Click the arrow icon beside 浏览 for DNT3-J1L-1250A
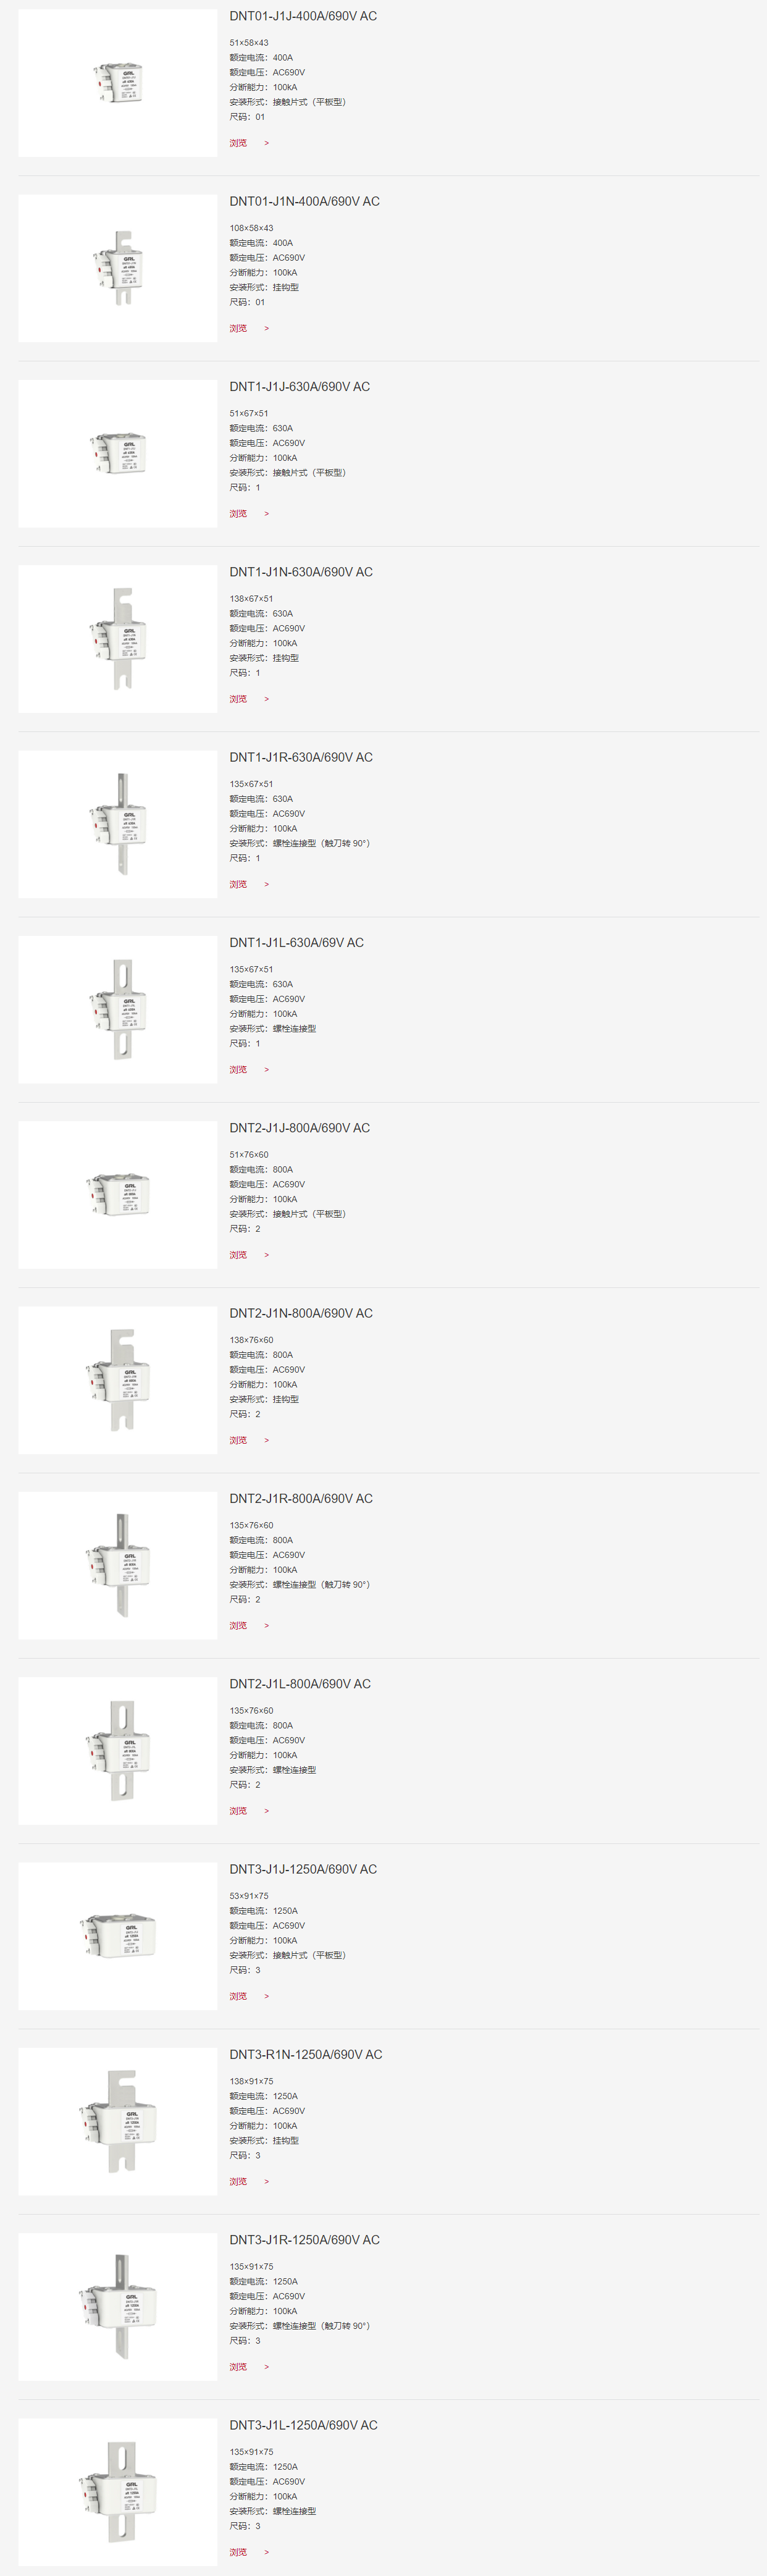This screenshot has width=767, height=2576. pos(266,2552)
